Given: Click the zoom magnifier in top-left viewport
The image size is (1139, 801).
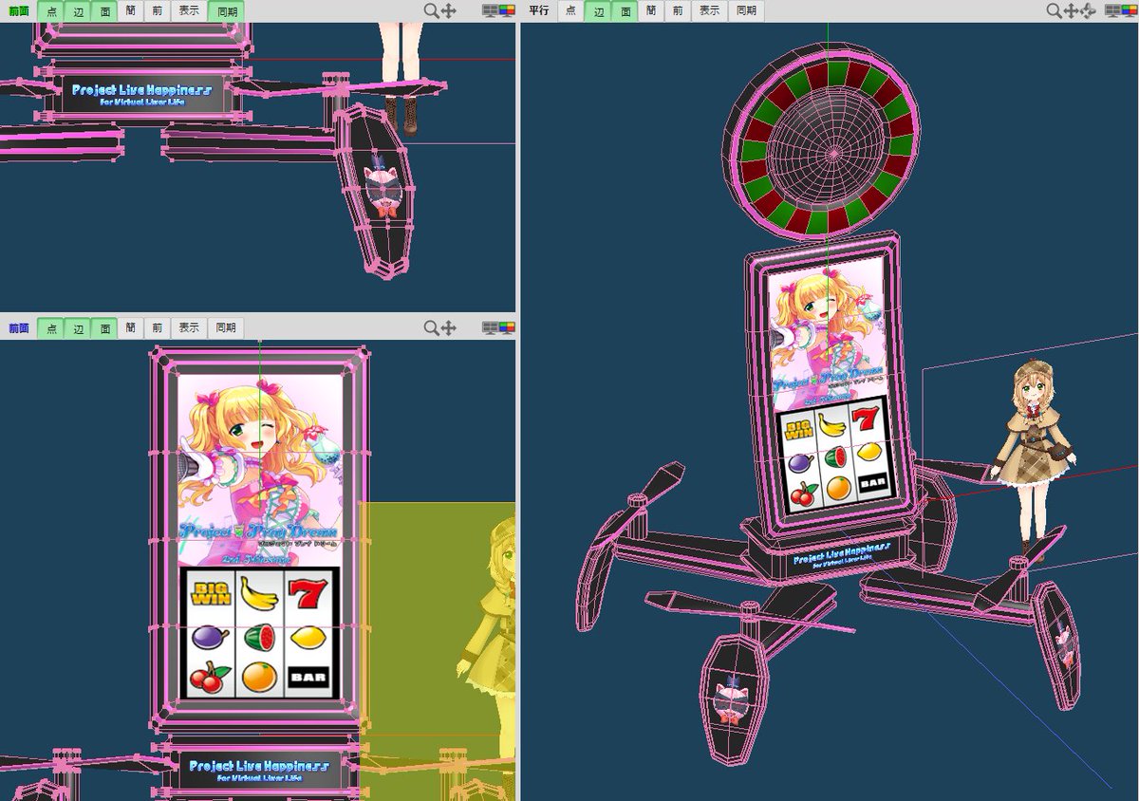Looking at the screenshot, I should pos(431,10).
